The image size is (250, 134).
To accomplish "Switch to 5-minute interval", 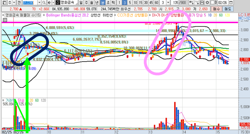I will point(130,2).
